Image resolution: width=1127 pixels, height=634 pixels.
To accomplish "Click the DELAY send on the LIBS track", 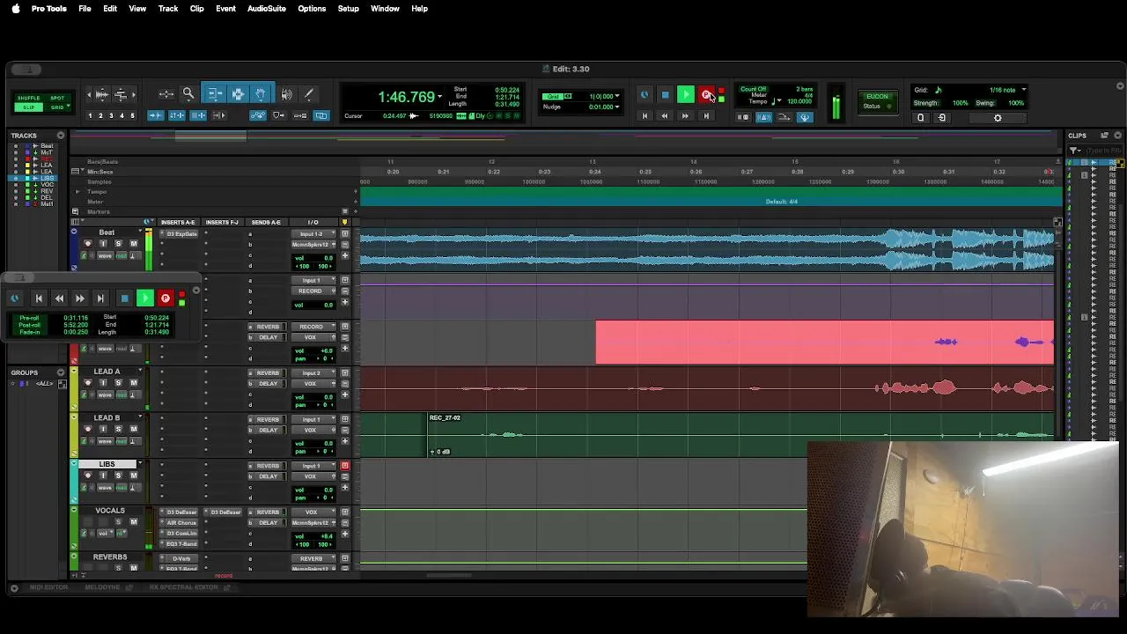I will (x=267, y=476).
